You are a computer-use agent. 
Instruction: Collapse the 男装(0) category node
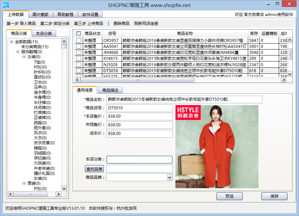24,183
